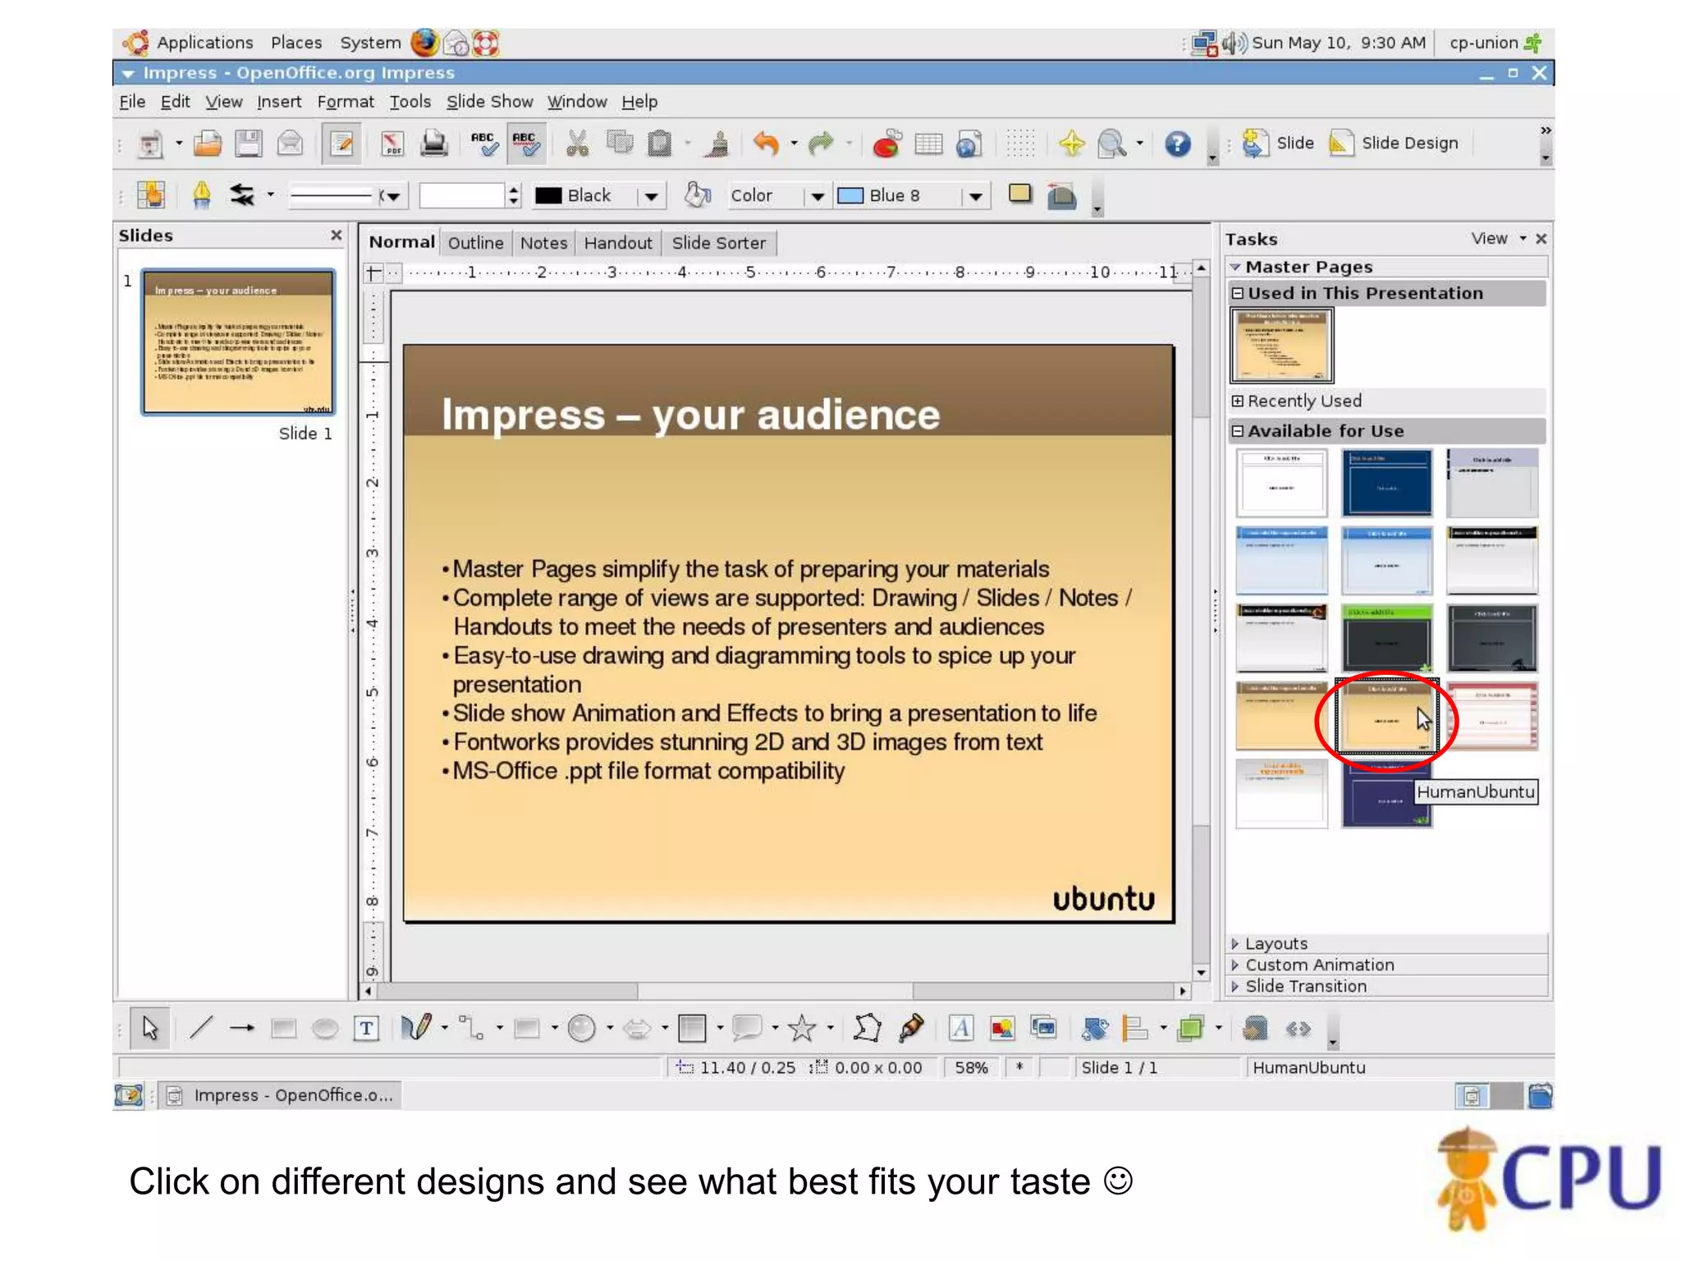
Task: Open the Slide Show menu
Action: tap(489, 102)
